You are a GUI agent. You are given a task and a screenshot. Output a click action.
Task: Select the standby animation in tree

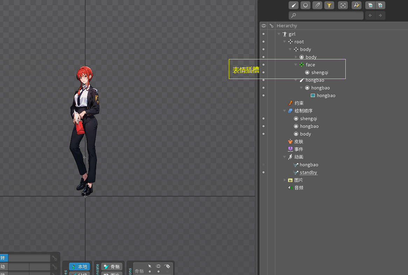[308, 172]
